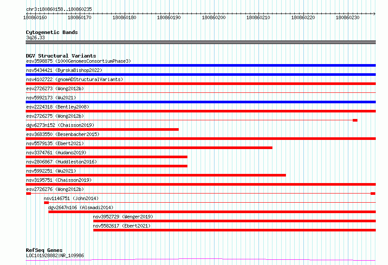This screenshot has height=265, width=388.
Task: Click the LOC101928882|NR_109986 gene label
Action: coord(55,255)
